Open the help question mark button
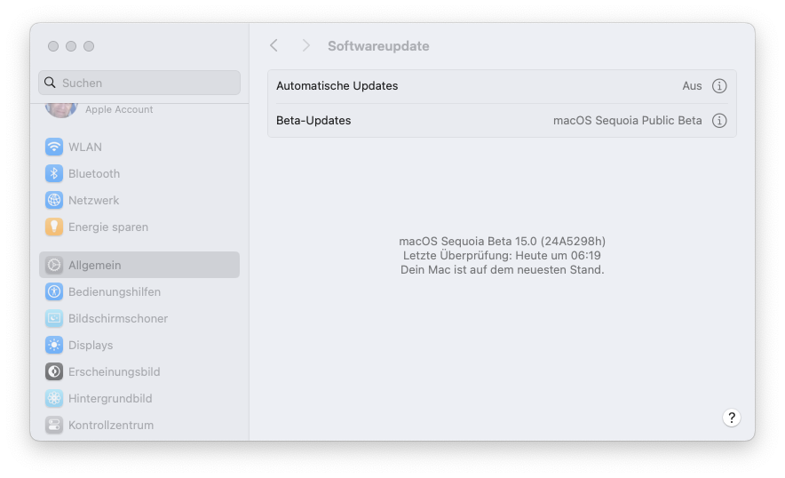Screen dimensions: 785x478 coord(732,418)
